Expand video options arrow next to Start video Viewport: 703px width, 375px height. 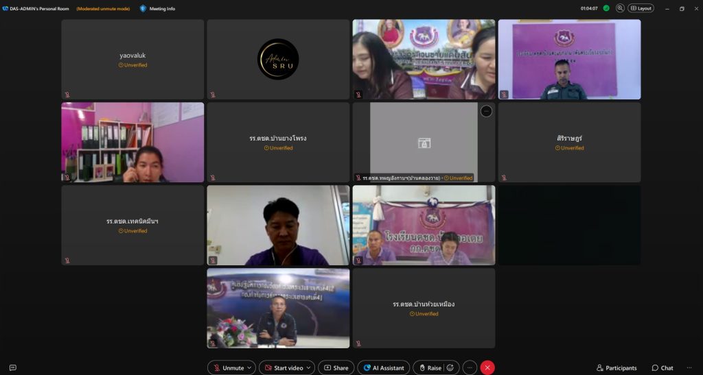pyautogui.click(x=308, y=368)
